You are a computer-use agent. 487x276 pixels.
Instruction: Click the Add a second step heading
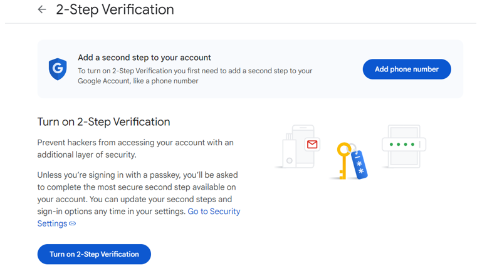click(144, 58)
